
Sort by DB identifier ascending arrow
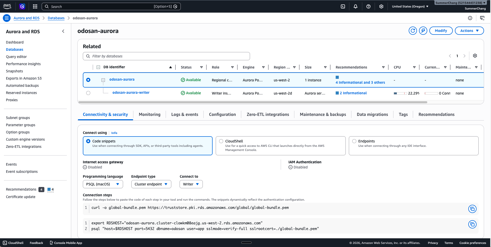tap(171, 67)
